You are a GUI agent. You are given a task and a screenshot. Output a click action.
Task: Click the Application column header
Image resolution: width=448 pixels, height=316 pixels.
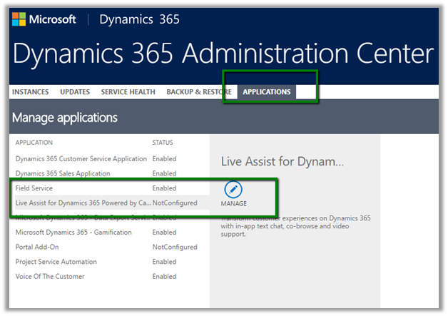[x=34, y=143]
